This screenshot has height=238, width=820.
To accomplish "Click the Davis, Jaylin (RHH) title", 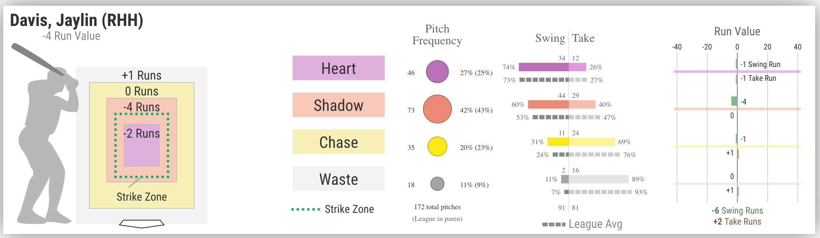I will click(77, 20).
